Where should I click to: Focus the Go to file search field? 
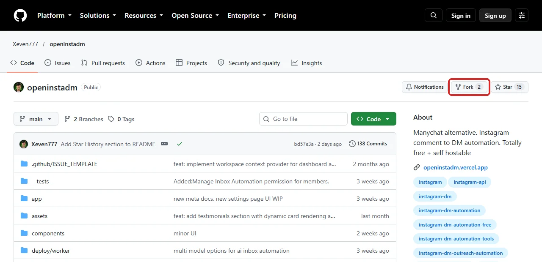click(x=303, y=119)
